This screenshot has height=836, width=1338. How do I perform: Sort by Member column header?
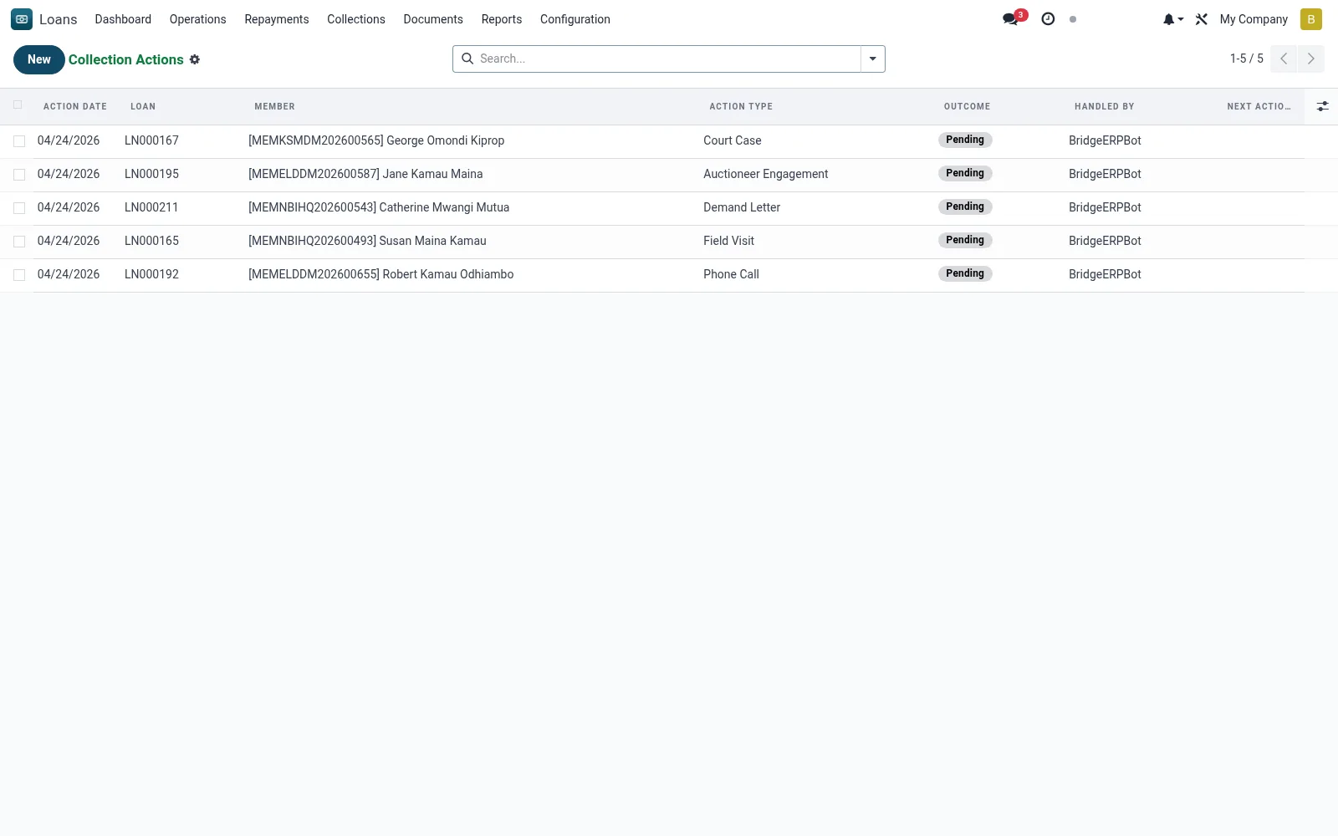pyautogui.click(x=274, y=106)
